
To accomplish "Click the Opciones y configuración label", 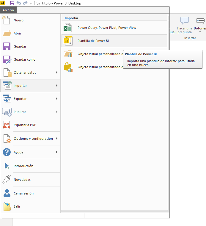I will (x=33, y=139).
